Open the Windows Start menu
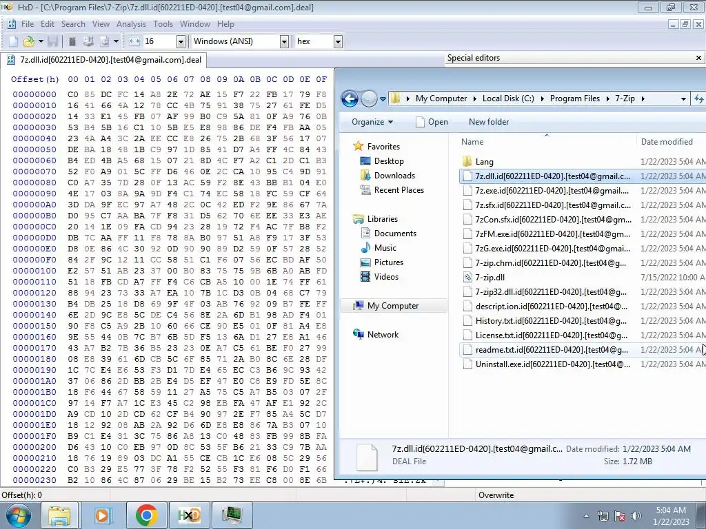This screenshot has height=529, width=706. [18, 515]
